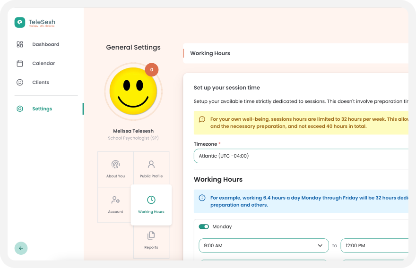The height and width of the screenshot is (268, 416).
Task: Collapse sidebar with back arrow button
Action: click(21, 248)
